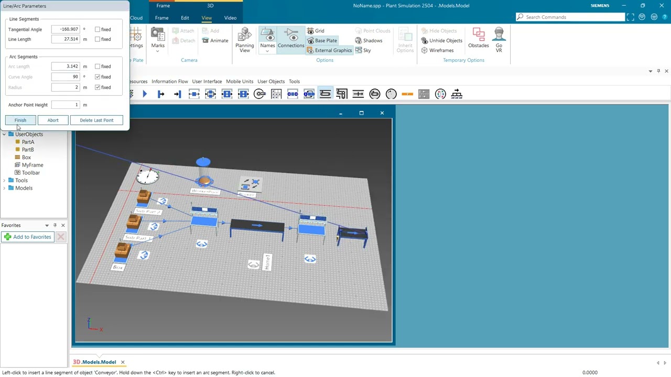Screen dimensions: 671x377
Task: Click Delete Last Point button
Action: (96, 120)
